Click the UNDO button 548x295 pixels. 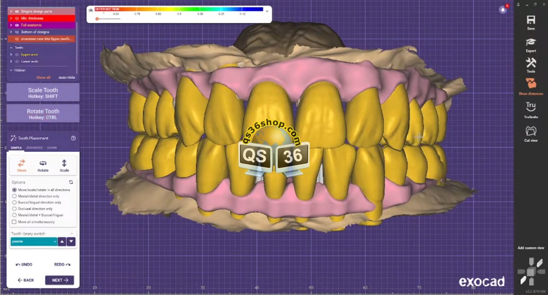click(24, 265)
